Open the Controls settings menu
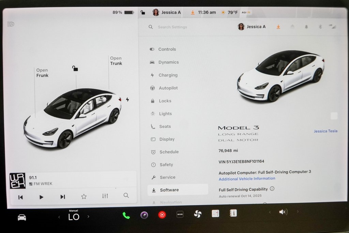 (x=163, y=49)
